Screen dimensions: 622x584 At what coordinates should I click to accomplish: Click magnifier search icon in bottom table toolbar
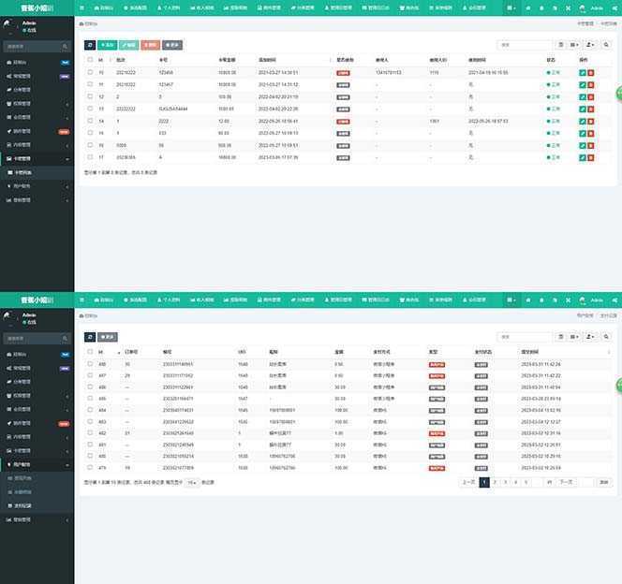[606, 337]
